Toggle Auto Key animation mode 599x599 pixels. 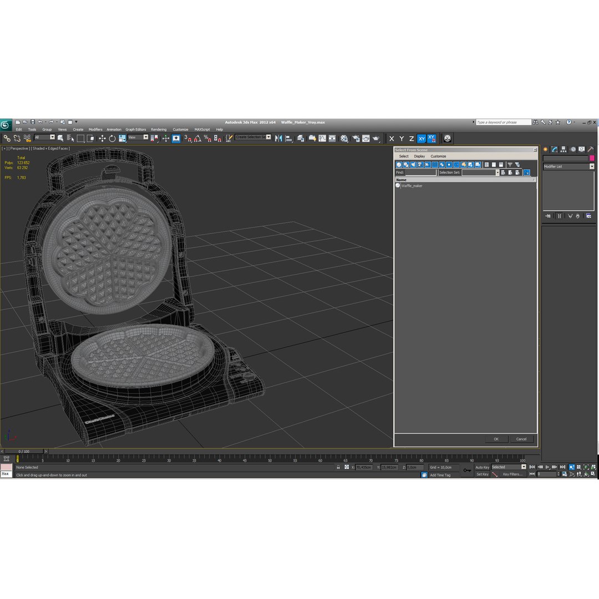(482, 467)
